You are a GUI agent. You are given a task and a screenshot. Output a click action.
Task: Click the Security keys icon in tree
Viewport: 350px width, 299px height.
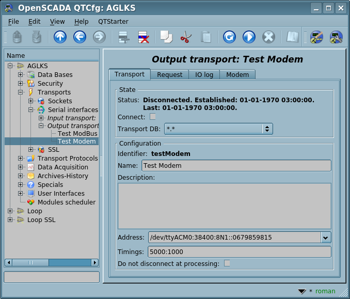[31, 83]
